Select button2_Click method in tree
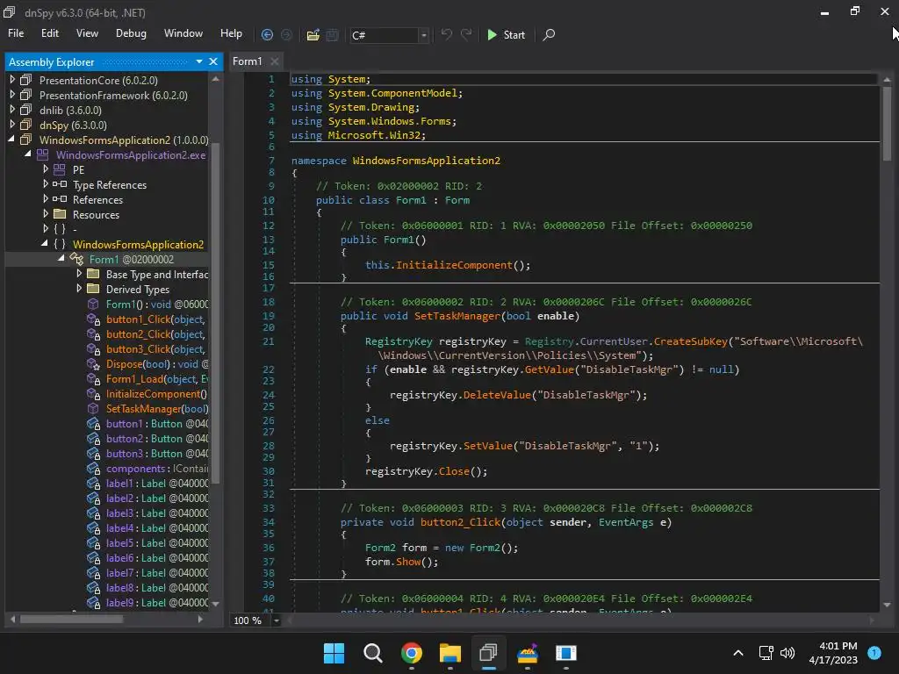 coord(155,333)
